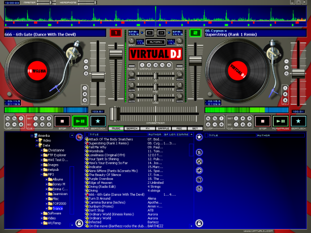The height and width of the screenshot is (233, 311).
Task: Collapse the Amerika tree node
Action: (x=32, y=136)
